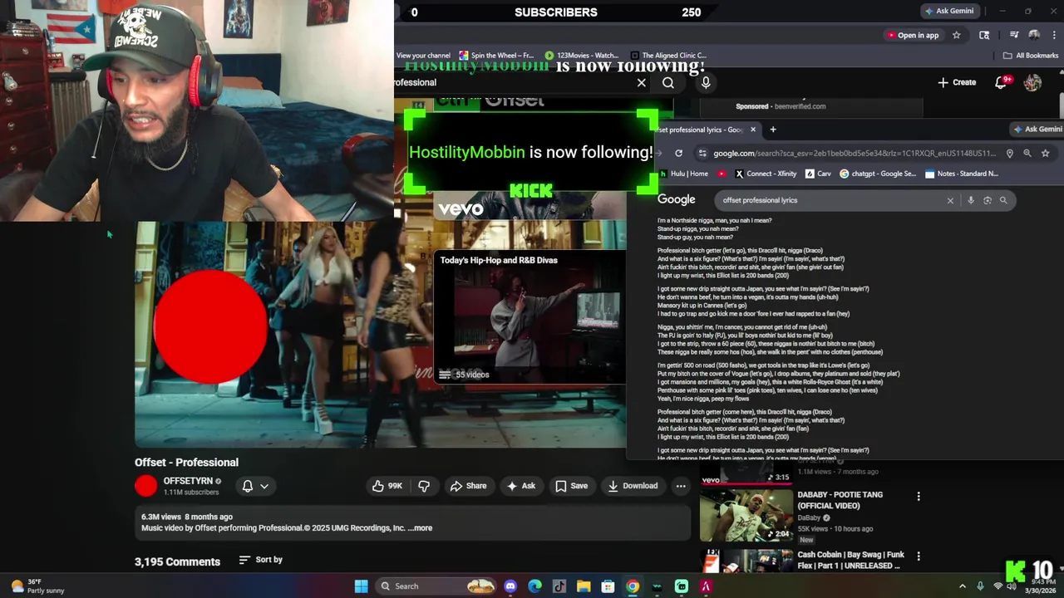This screenshot has width=1064, height=598.
Task: Click the Google Lens search icon in YouTube window
Action: point(984,35)
